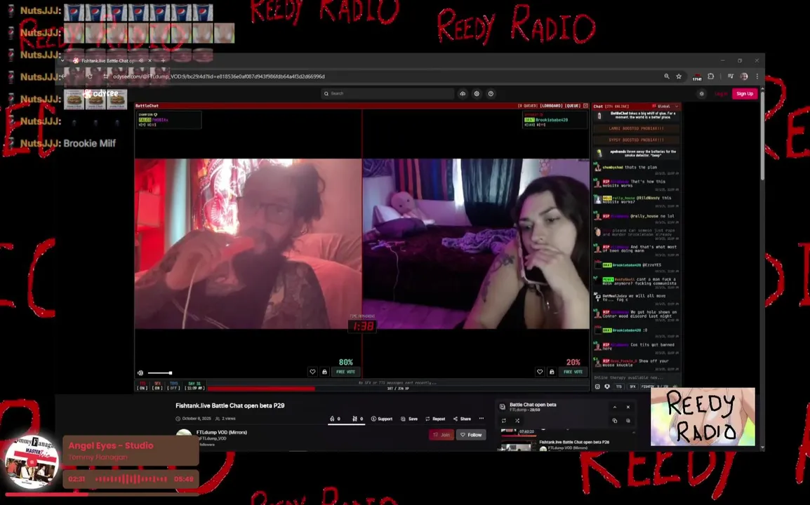The height and width of the screenshot is (505, 810).
Task: Click the Share button
Action: 462,419
